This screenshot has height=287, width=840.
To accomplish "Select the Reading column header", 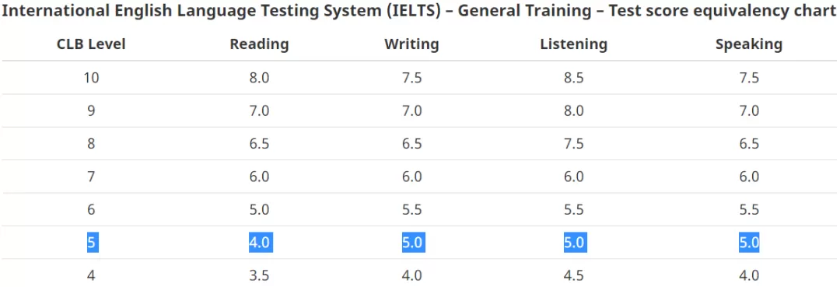I will tap(259, 44).
